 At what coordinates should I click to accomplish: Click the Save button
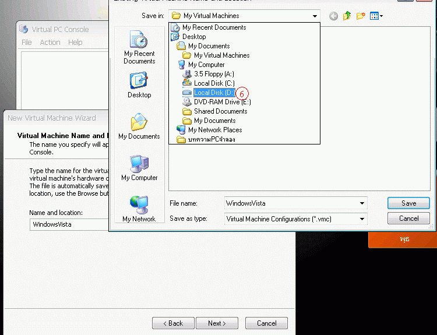pyautogui.click(x=408, y=203)
